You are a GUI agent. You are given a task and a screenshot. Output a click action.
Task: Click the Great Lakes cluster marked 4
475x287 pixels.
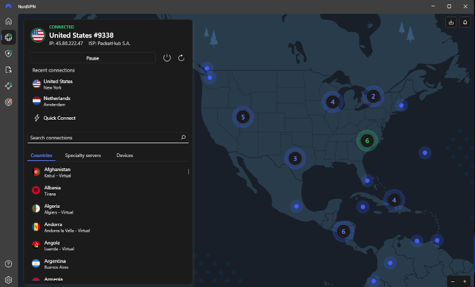(332, 102)
